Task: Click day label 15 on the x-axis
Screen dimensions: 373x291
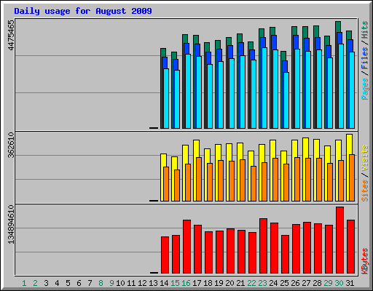Action: (175, 283)
